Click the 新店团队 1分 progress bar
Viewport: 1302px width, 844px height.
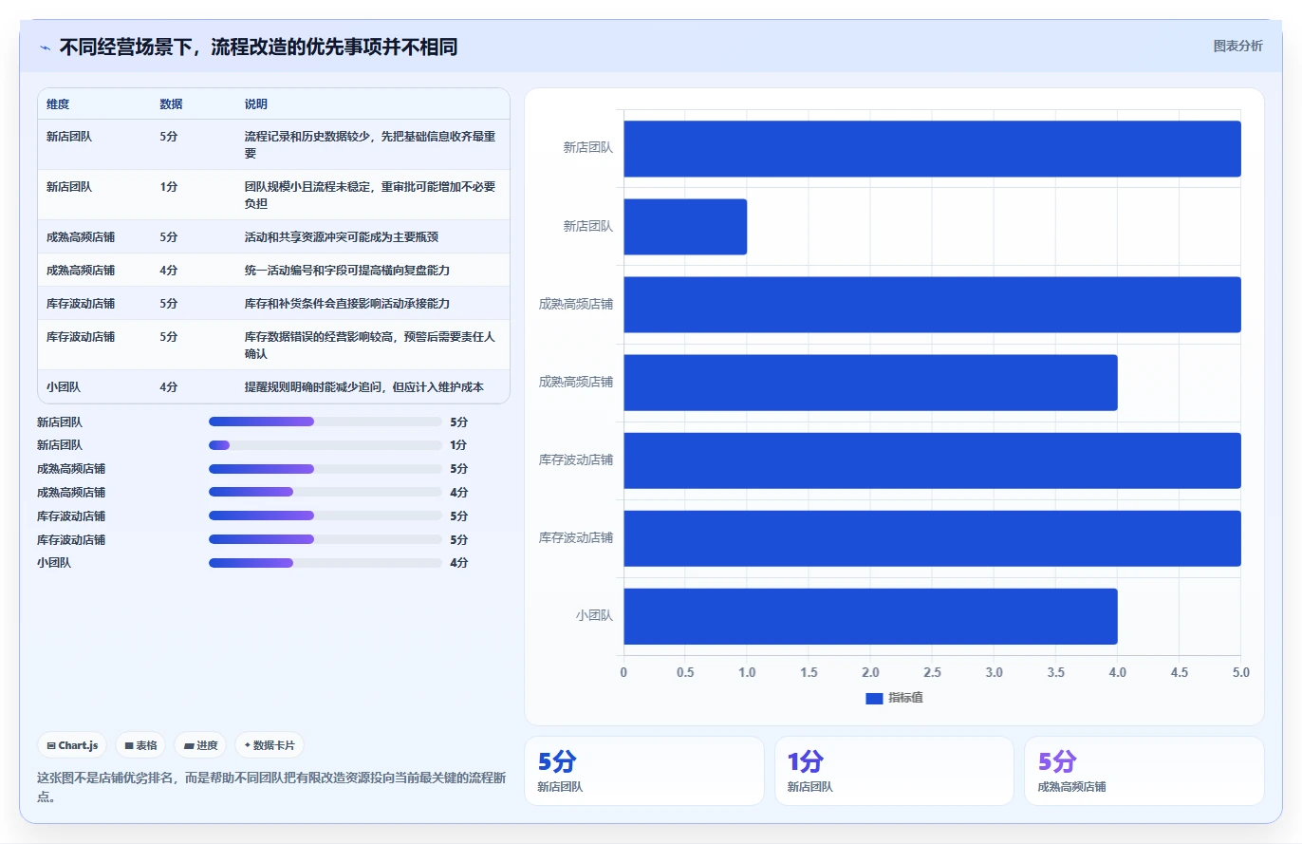(325, 445)
